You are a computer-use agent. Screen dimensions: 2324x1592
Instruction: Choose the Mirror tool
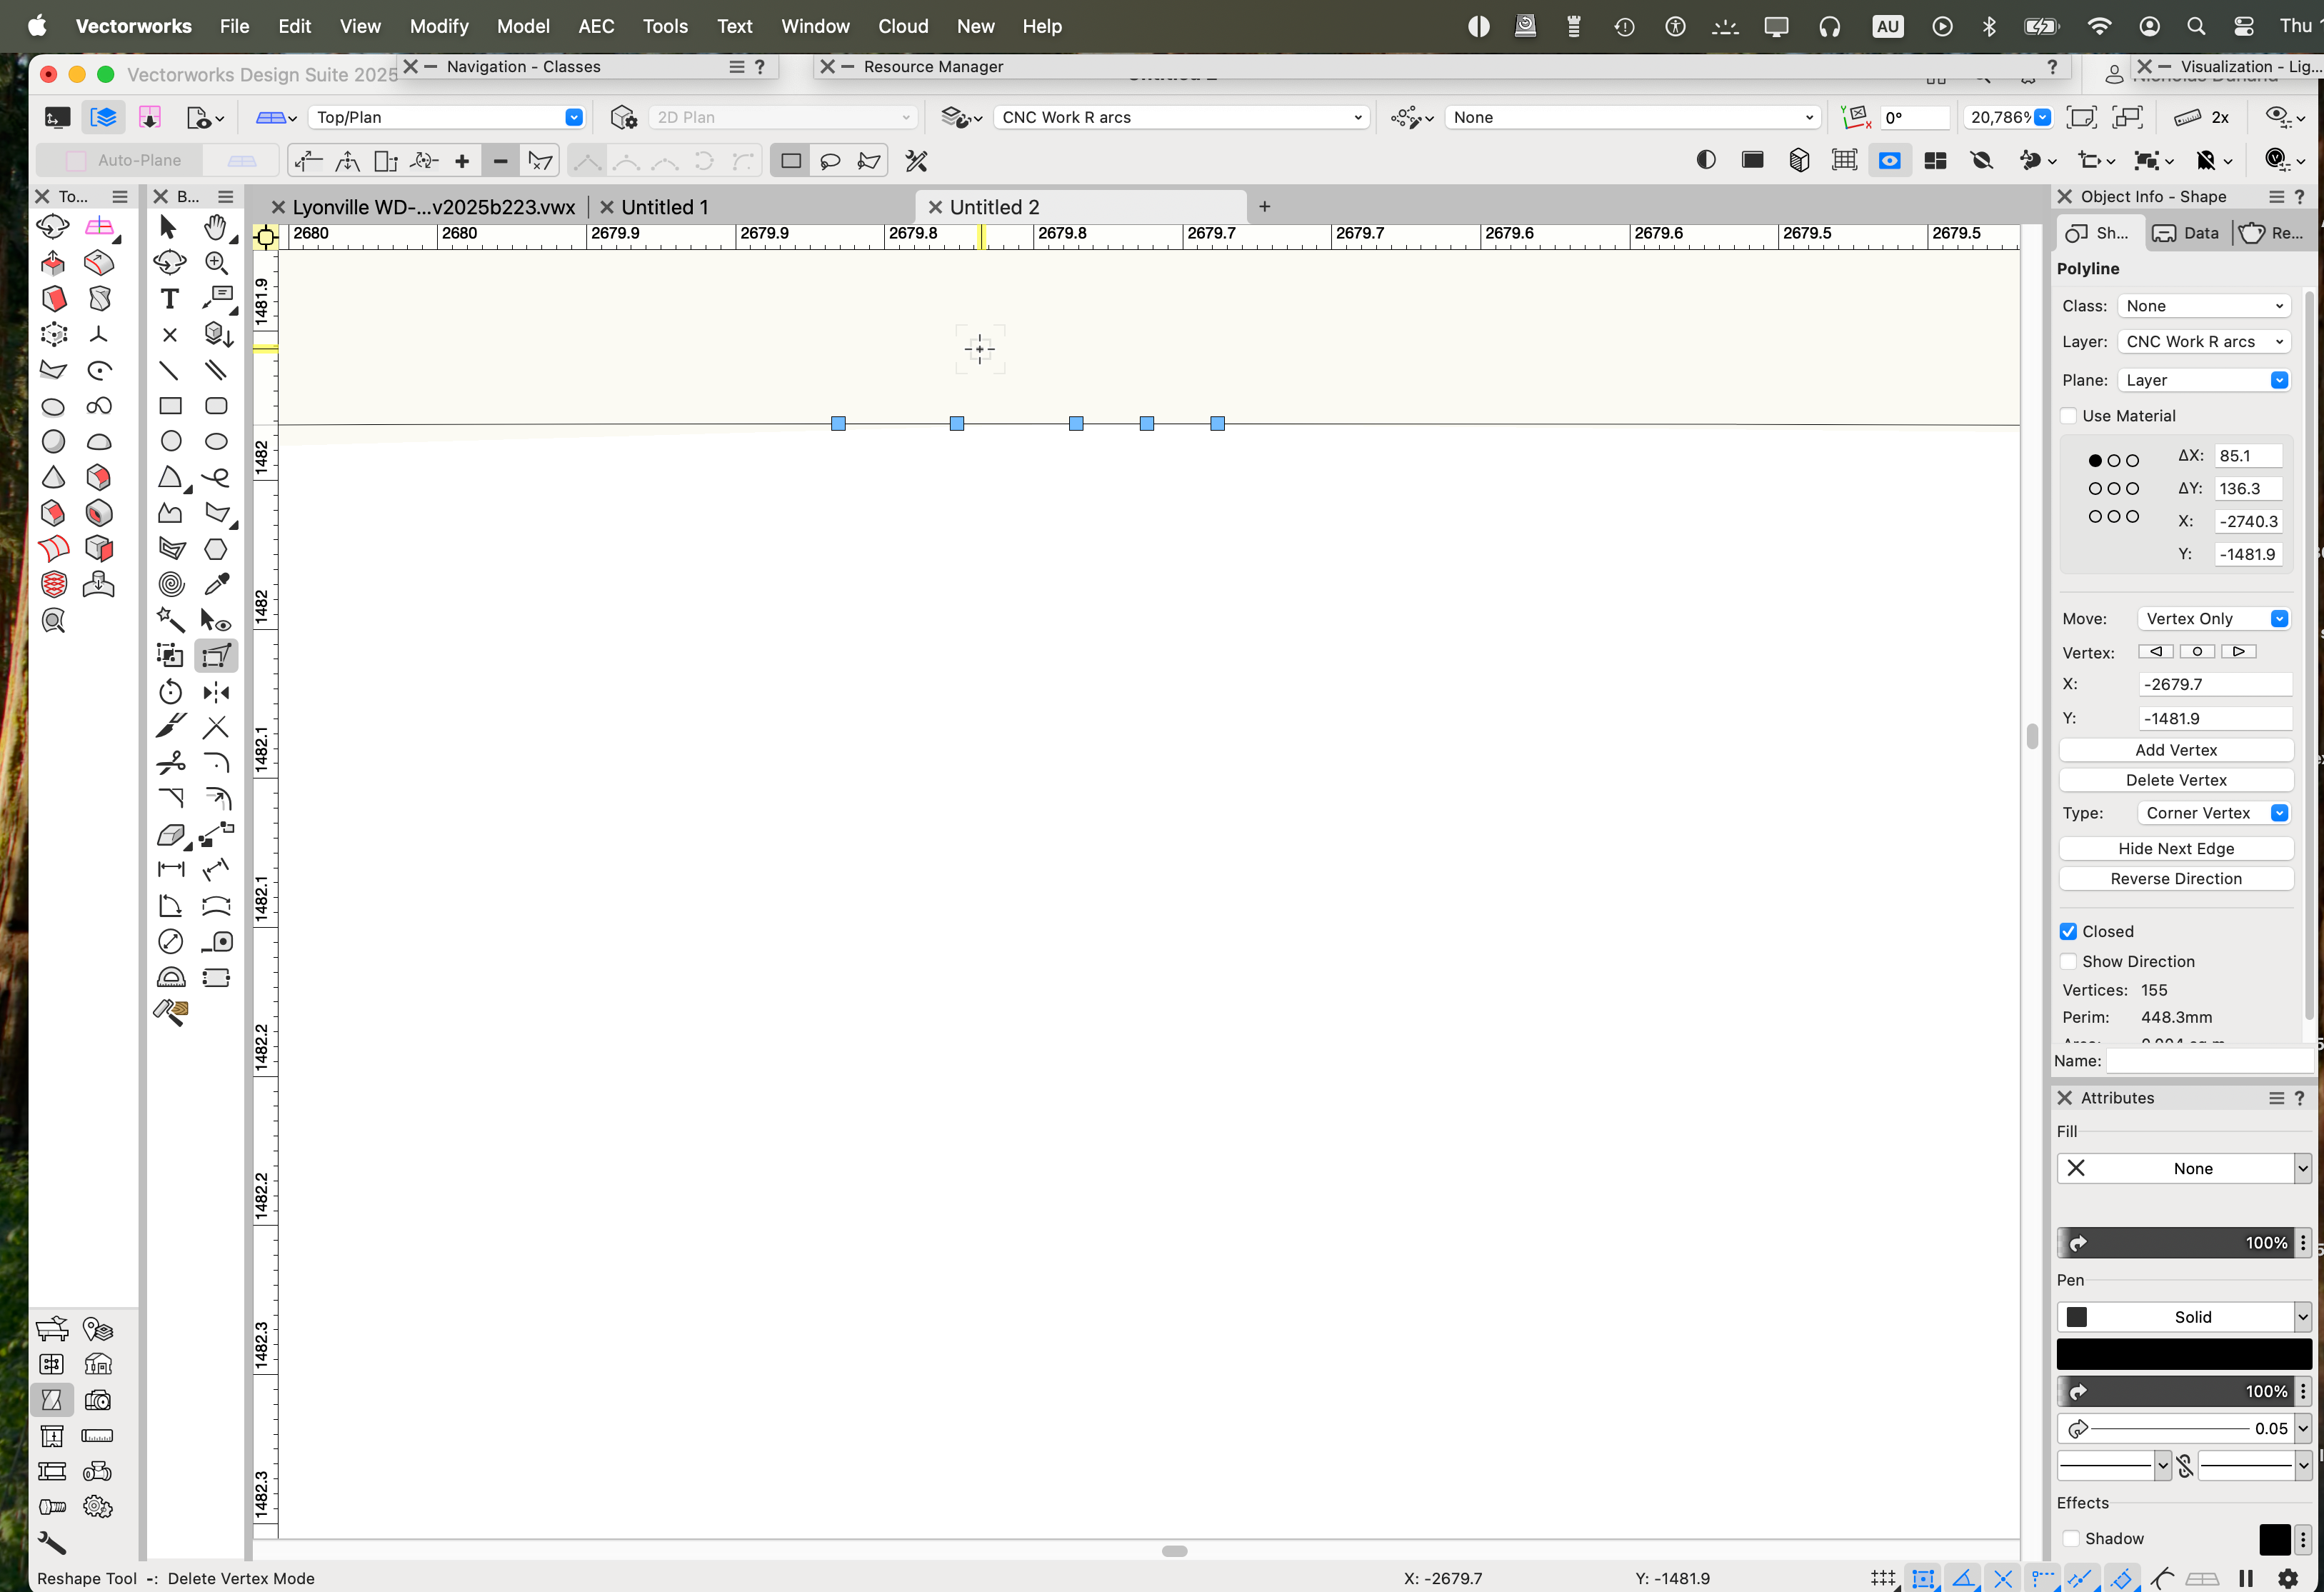tap(216, 692)
